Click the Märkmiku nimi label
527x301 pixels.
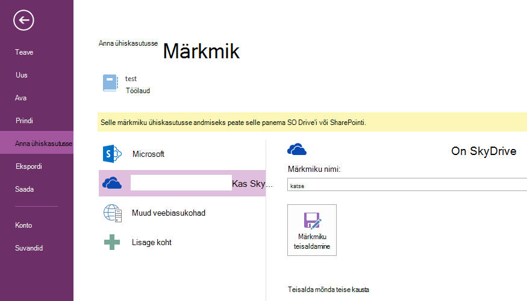(x=314, y=169)
